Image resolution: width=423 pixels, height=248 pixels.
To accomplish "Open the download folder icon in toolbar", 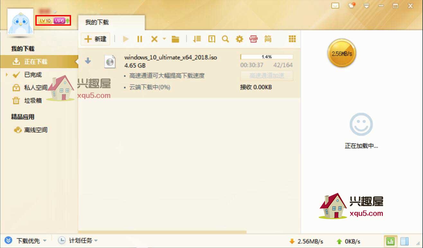I will (x=175, y=39).
